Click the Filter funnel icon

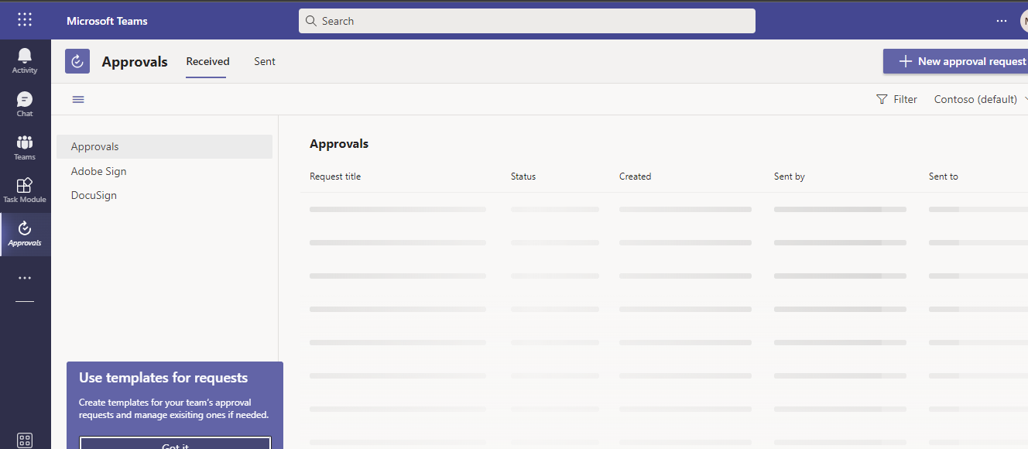click(x=882, y=99)
